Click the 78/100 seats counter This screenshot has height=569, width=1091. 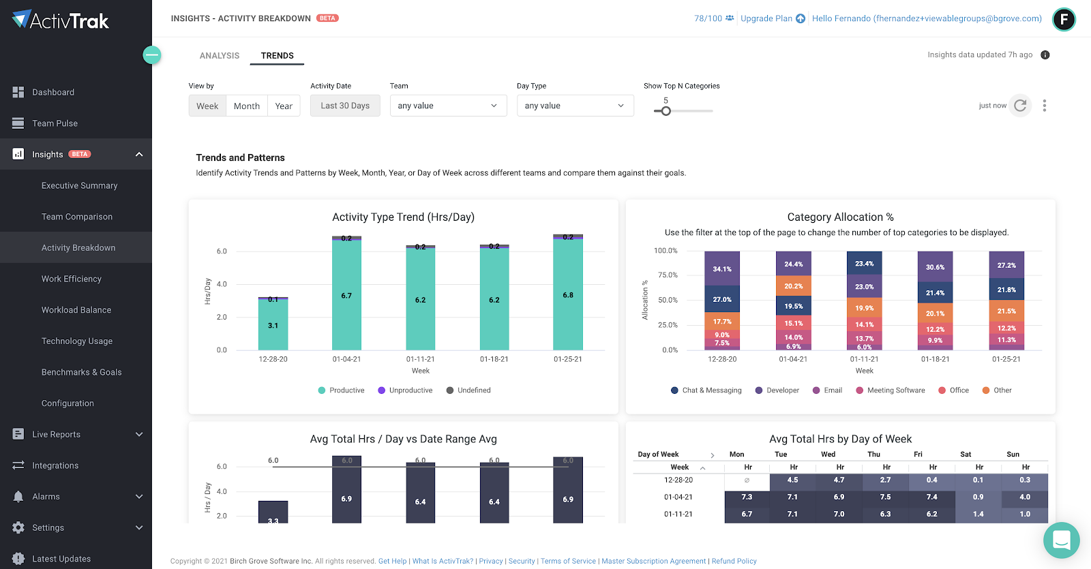click(708, 18)
